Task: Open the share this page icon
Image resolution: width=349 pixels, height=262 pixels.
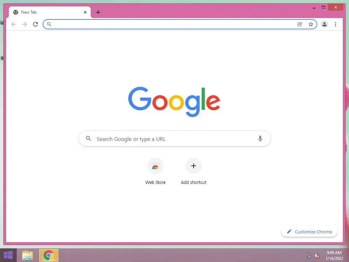Action: point(300,24)
